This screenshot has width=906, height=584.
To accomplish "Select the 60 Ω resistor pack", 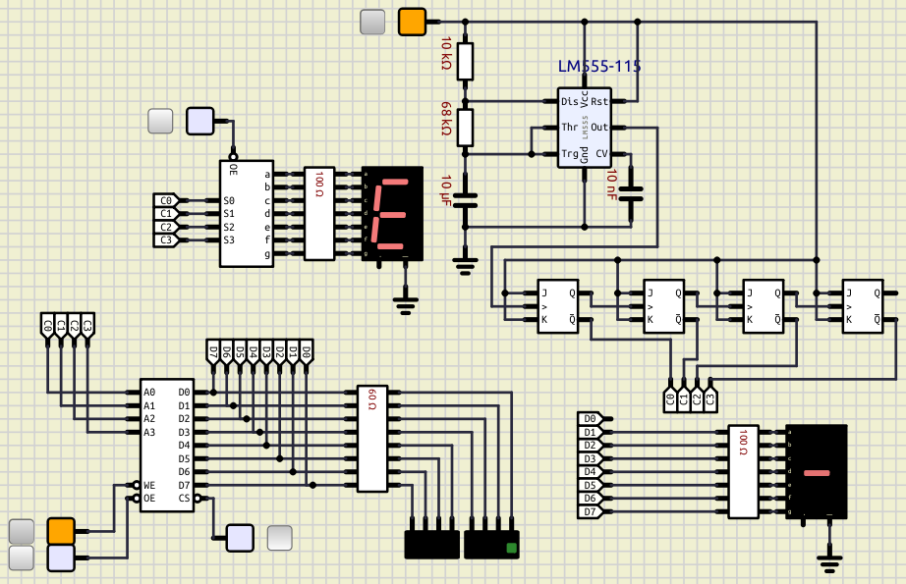I will (372, 439).
